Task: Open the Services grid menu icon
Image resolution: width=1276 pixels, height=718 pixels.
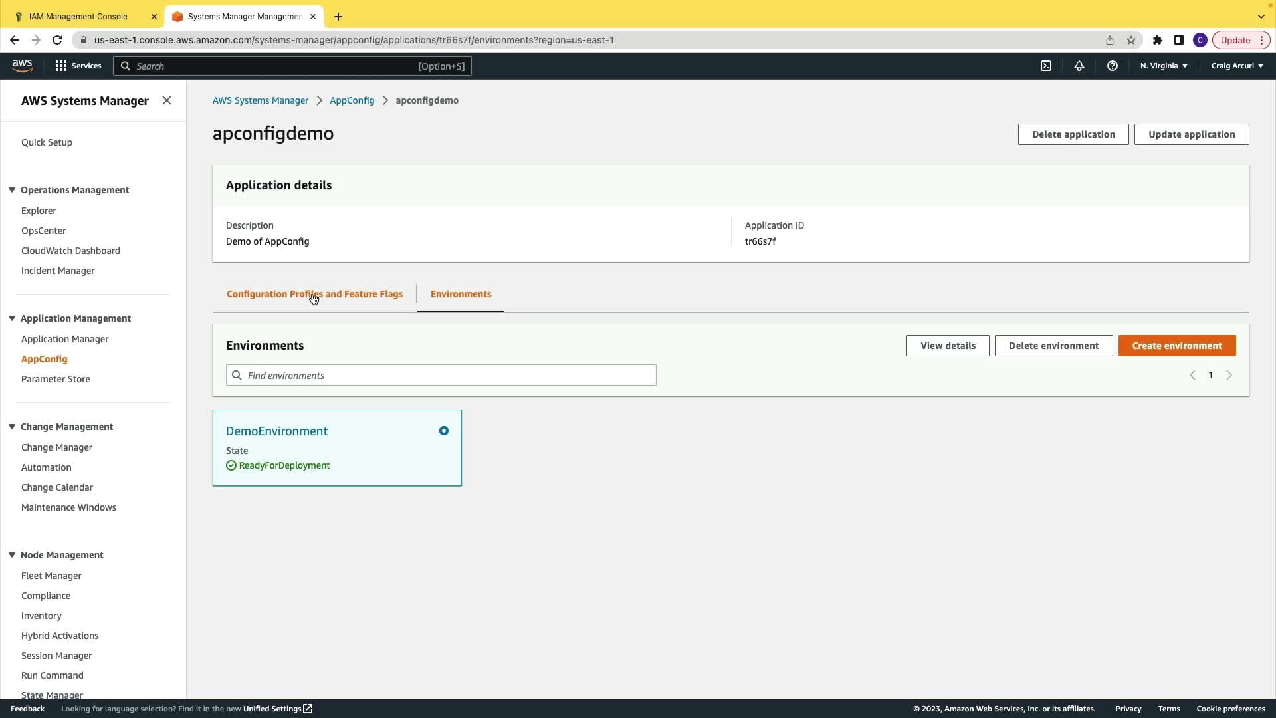Action: click(x=61, y=66)
